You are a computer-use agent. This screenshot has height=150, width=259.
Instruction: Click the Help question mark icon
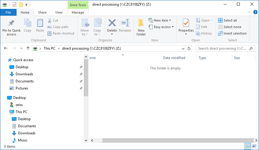click(255, 12)
